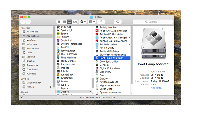The image size is (198, 120).
Task: Select Transmission application
Action: click(68, 64)
